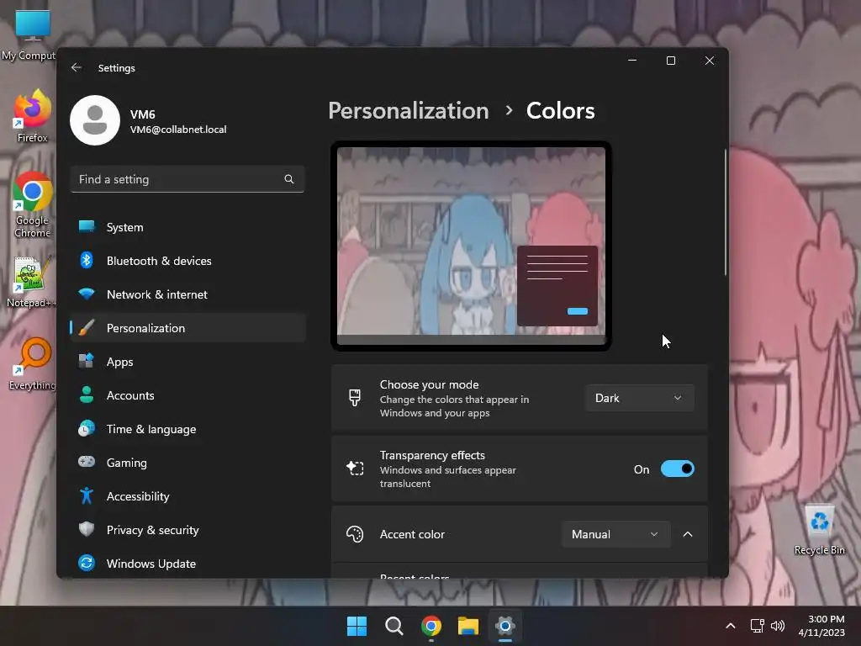Open the Accounts settings page
Image resolution: width=861 pixels, height=646 pixels.
tap(188, 395)
